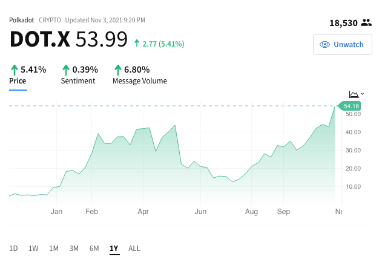Click the green price-change arrow near 2.77
This screenshot has width=382, height=277.
[137, 44]
